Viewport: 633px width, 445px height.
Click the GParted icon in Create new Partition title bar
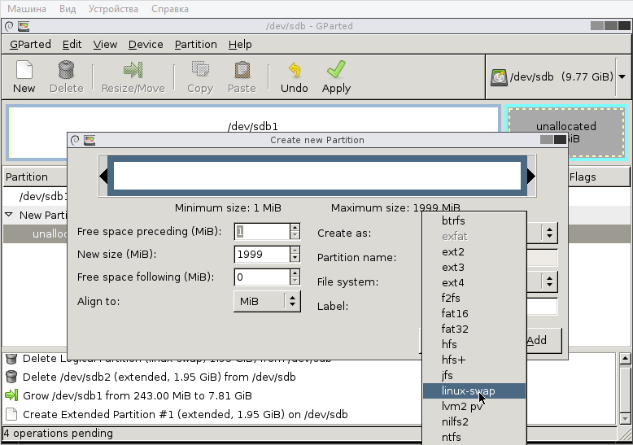pyautogui.click(x=89, y=140)
